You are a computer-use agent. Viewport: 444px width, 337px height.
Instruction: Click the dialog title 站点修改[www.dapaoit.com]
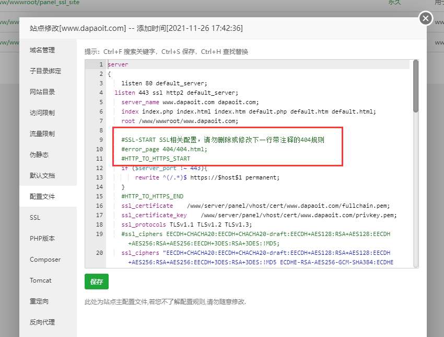pos(78,28)
